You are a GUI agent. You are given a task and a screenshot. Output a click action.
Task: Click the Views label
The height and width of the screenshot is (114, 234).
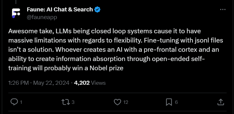(98, 83)
